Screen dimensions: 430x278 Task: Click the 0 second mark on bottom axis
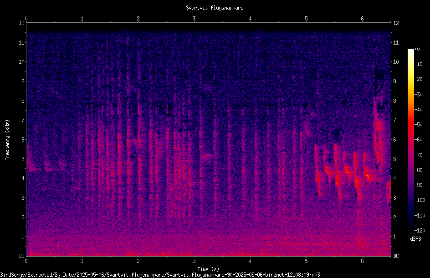tap(26, 261)
